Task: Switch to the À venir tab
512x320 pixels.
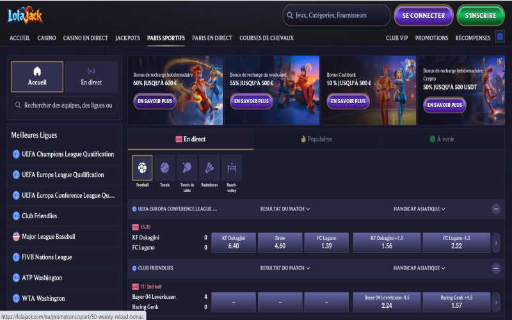Action: [x=442, y=139]
